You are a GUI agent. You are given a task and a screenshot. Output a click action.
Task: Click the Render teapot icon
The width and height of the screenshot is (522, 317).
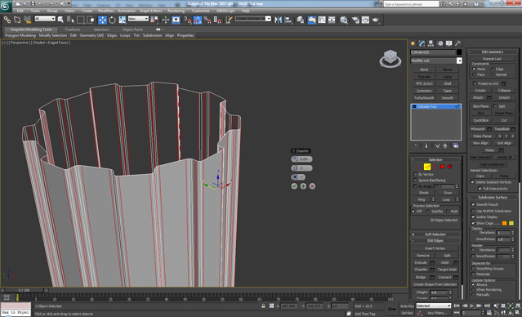point(376,20)
